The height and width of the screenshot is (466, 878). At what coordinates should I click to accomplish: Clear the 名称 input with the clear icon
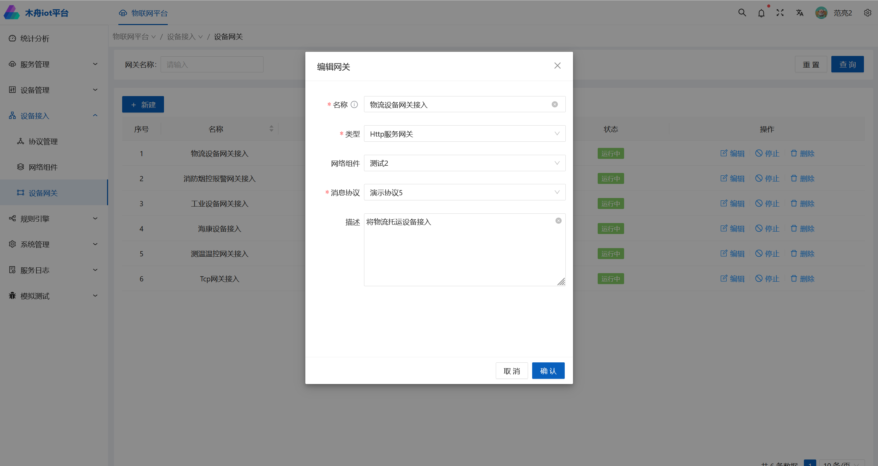click(554, 105)
